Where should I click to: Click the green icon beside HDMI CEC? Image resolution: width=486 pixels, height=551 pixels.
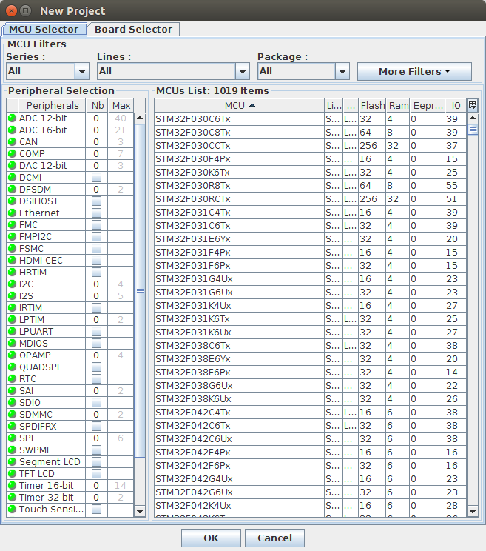click(x=12, y=261)
